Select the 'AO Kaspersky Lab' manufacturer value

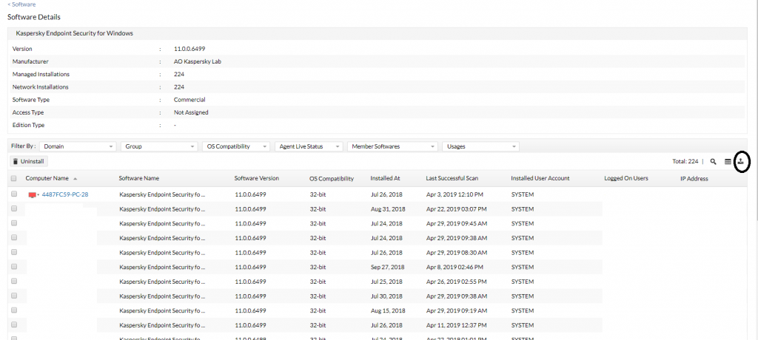198,61
